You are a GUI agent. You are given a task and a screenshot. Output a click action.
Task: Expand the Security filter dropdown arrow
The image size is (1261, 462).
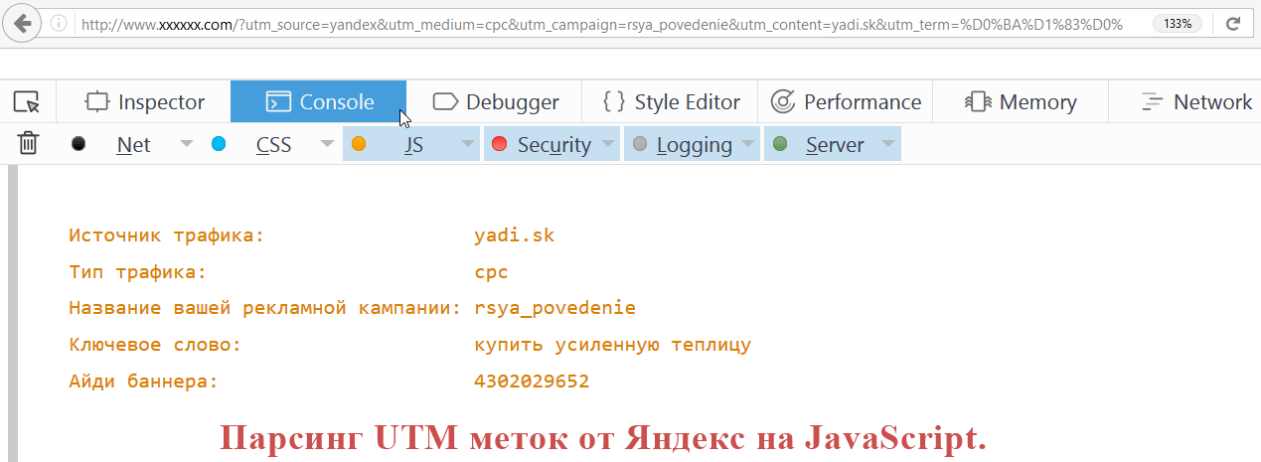point(608,144)
